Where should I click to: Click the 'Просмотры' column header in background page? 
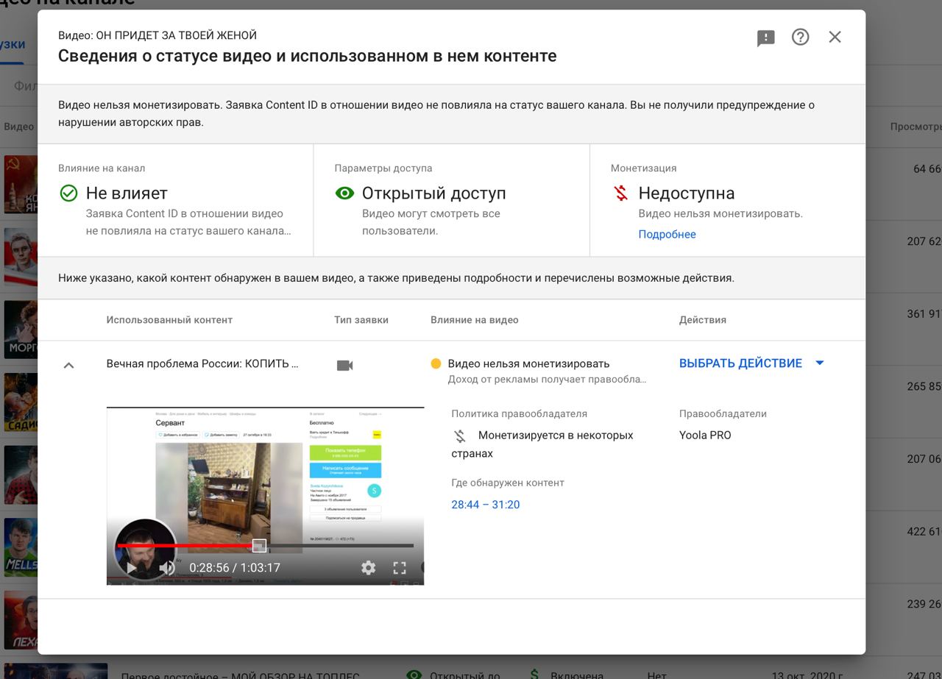coord(916,127)
